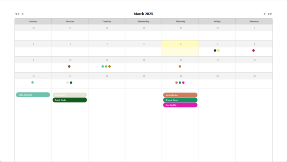This screenshot has height=162, width=287.
Task: Go to previous month with single arrow
Action: point(23,14)
